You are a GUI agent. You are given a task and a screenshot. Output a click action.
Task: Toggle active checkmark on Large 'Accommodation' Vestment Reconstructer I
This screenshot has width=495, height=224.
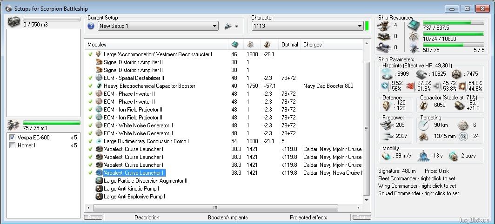90,54
